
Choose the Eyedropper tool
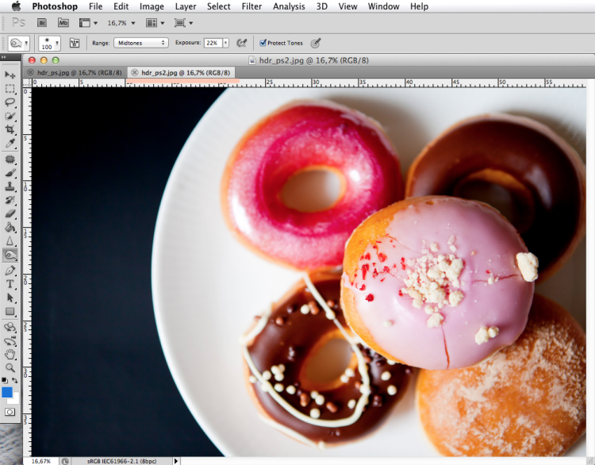(10, 143)
